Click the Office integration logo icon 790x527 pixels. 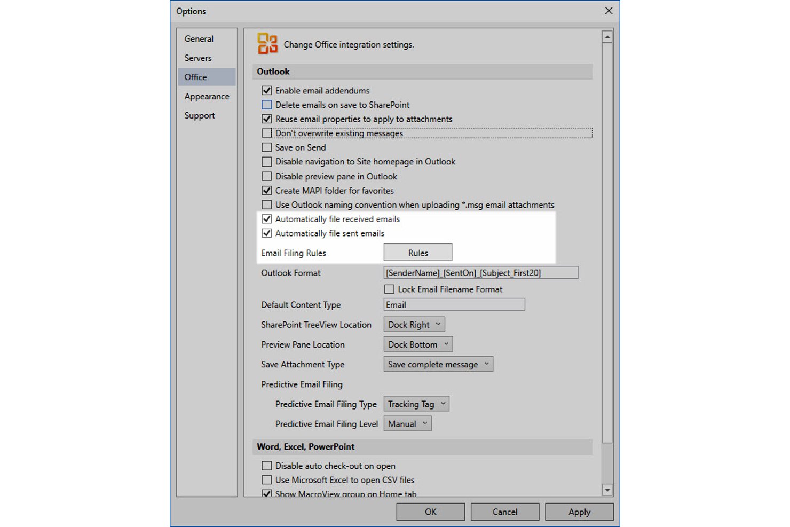267,43
